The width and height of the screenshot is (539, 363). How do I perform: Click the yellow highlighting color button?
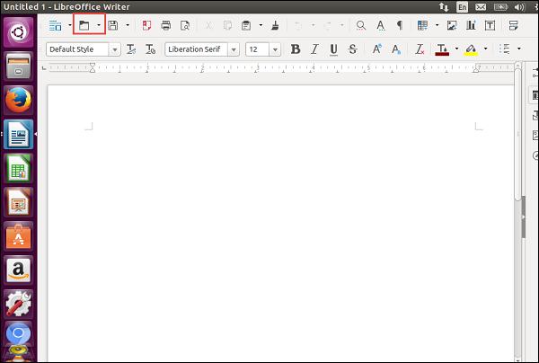click(x=472, y=49)
